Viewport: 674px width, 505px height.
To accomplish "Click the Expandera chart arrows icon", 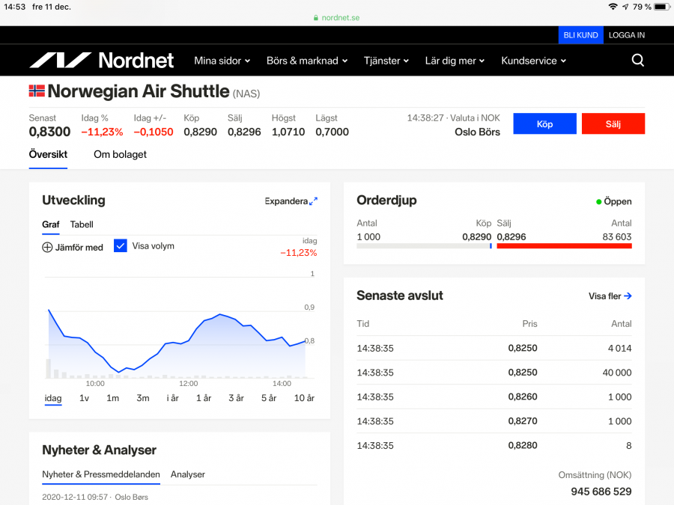I will (313, 201).
